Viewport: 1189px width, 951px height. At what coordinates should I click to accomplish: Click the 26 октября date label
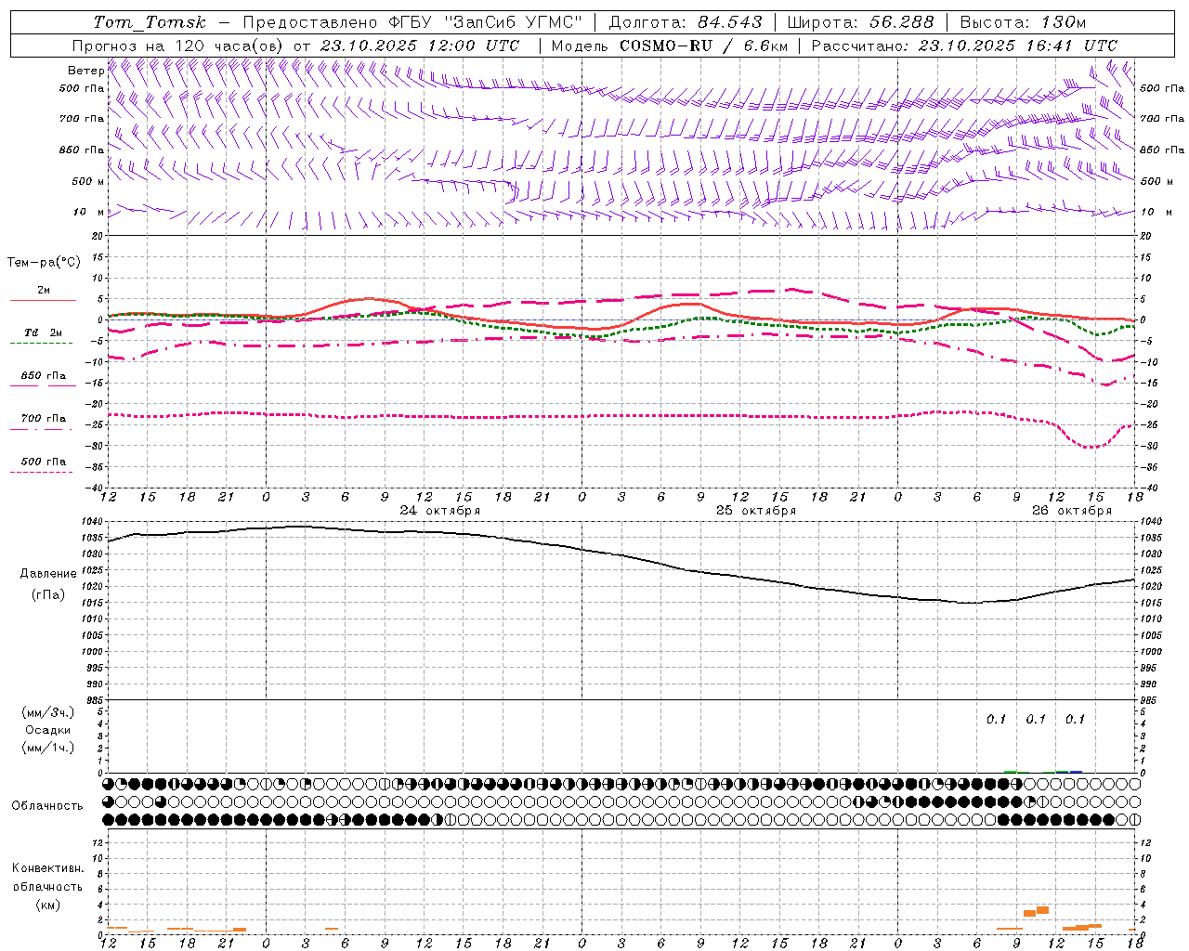point(1072,511)
